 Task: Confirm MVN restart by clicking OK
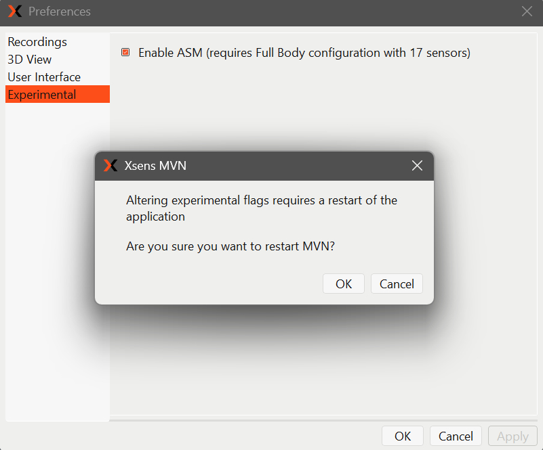343,284
